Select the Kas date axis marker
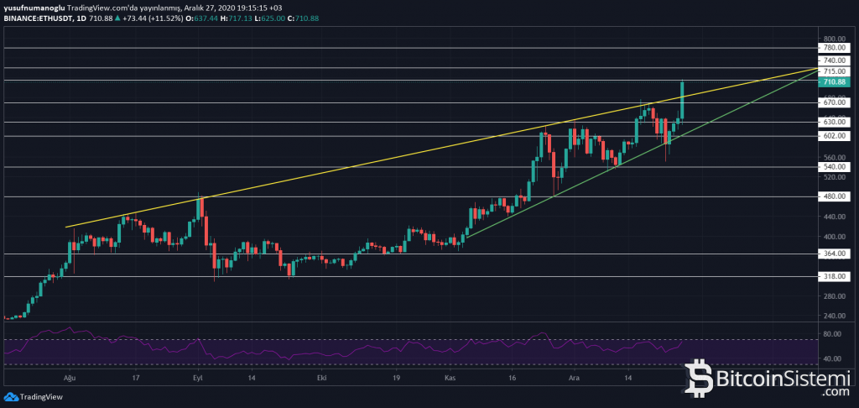859x408 pixels. tap(450, 379)
